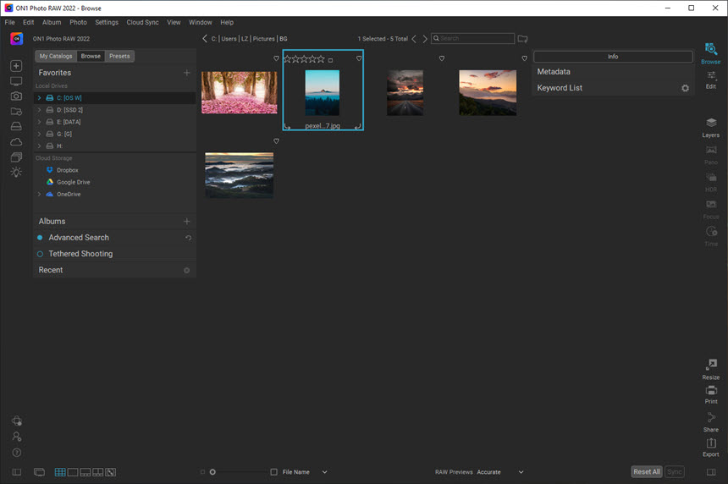The height and width of the screenshot is (484, 728).
Task: Click the Add (plus) icon in the left sidebar
Action: (16, 66)
